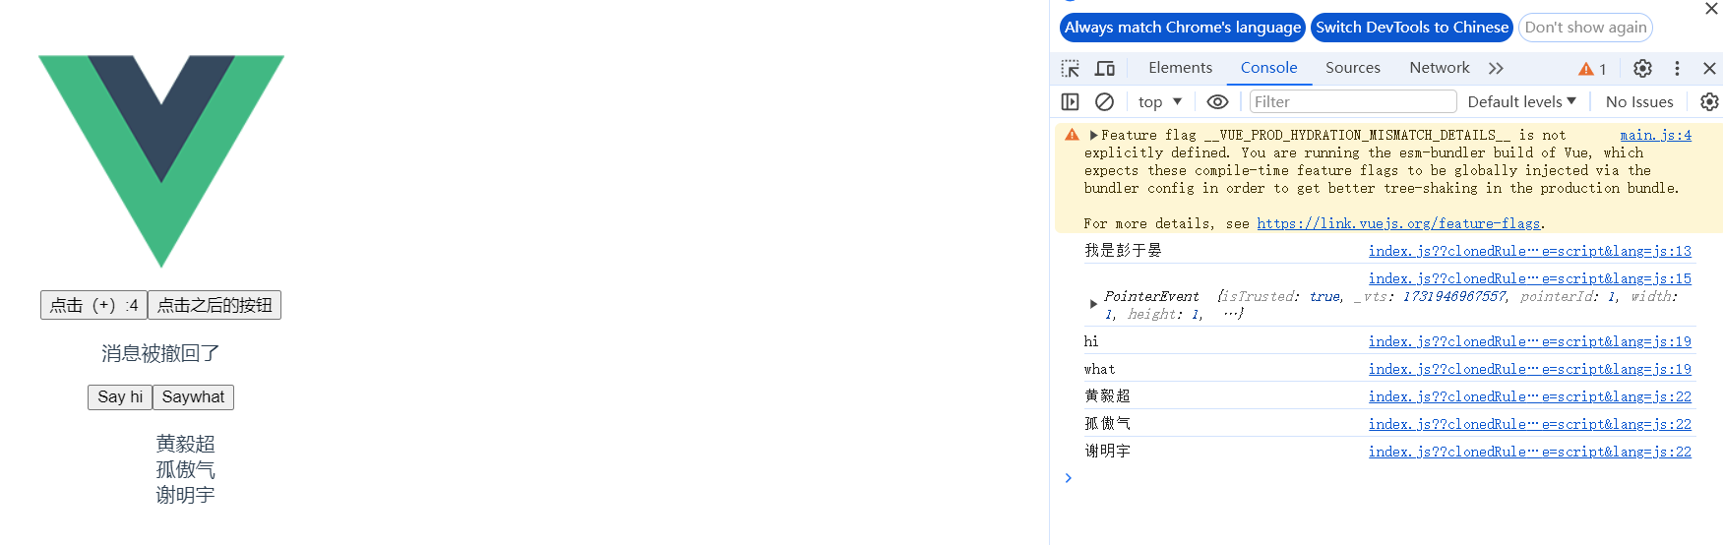Screen dimensions: 1723x545
Task: Click Always match Chrome's language
Action: tap(1182, 28)
